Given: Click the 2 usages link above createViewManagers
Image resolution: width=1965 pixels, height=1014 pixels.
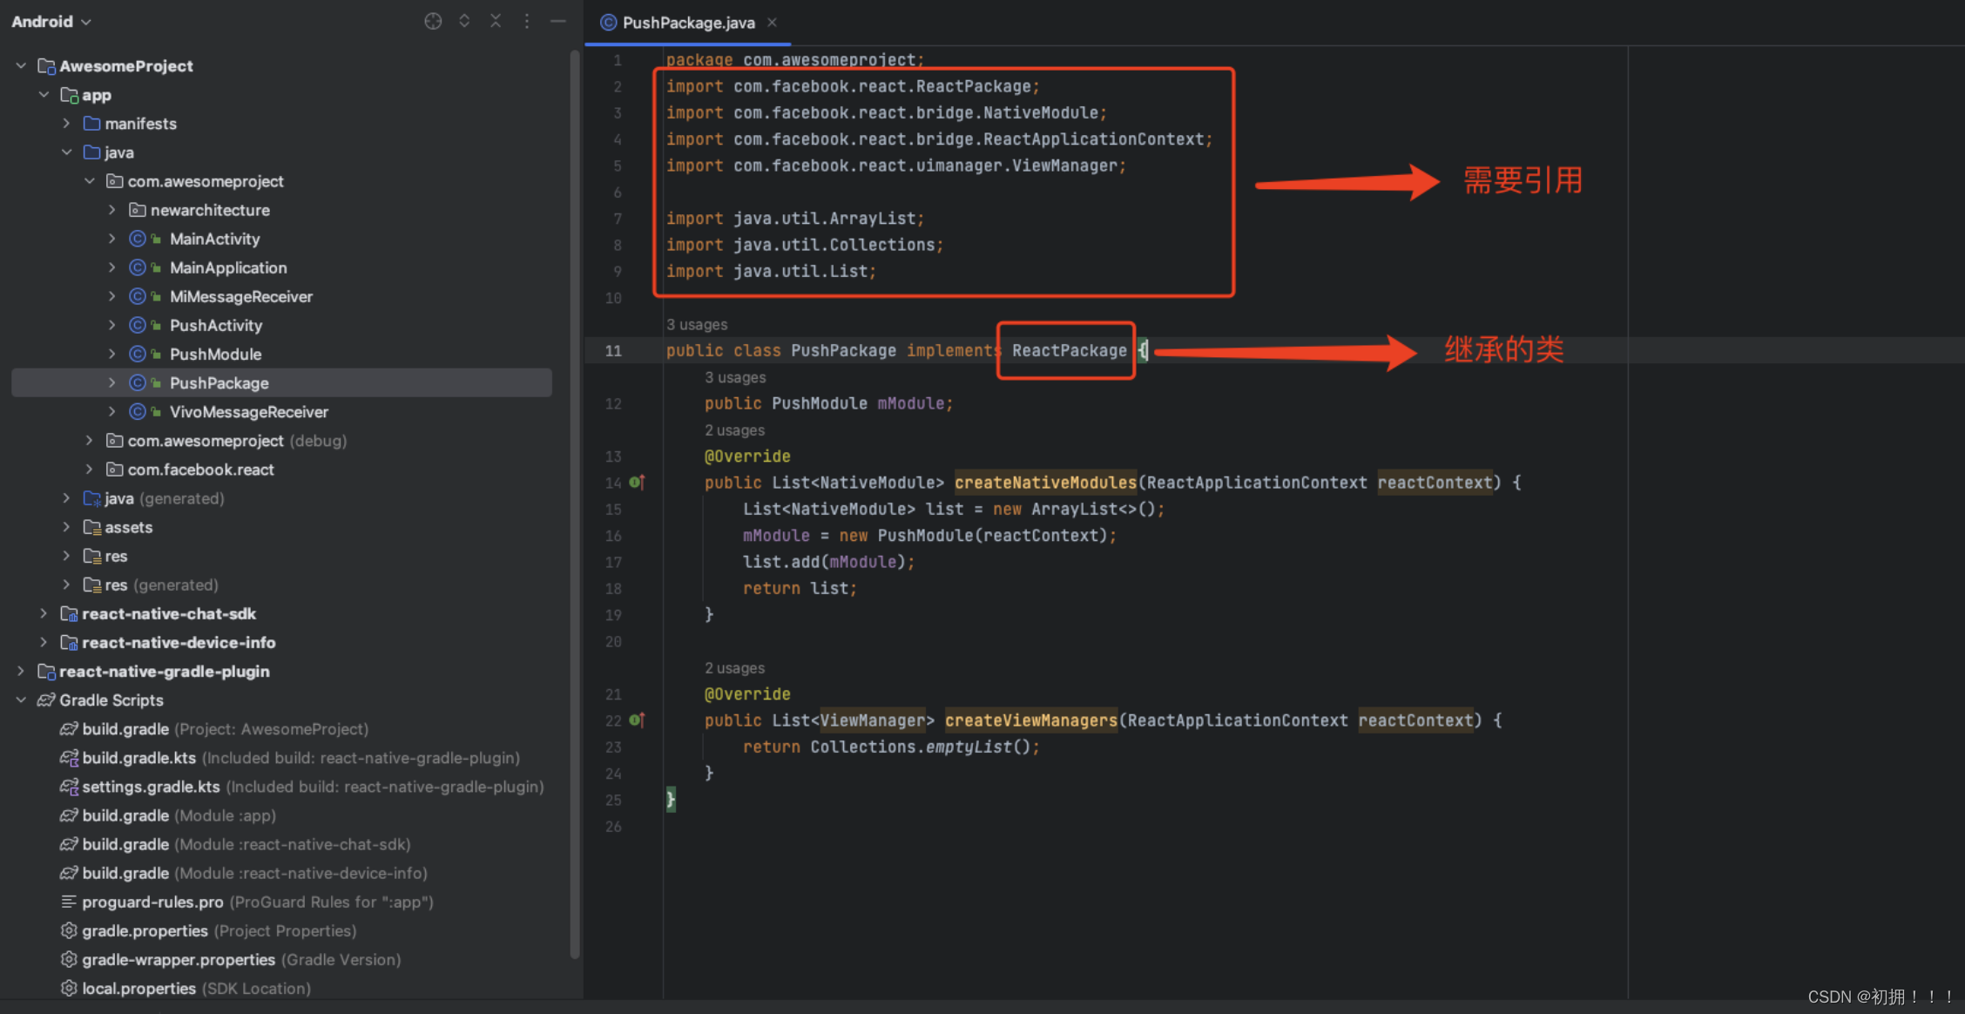Looking at the screenshot, I should (x=734, y=667).
